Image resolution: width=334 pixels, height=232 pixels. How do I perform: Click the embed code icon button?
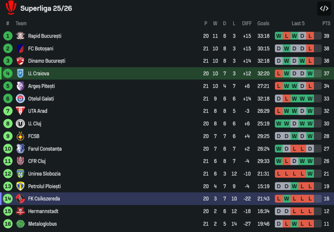pos(324,8)
